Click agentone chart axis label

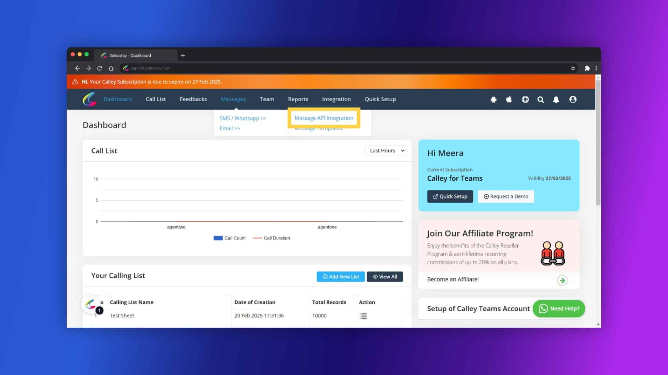point(327,227)
